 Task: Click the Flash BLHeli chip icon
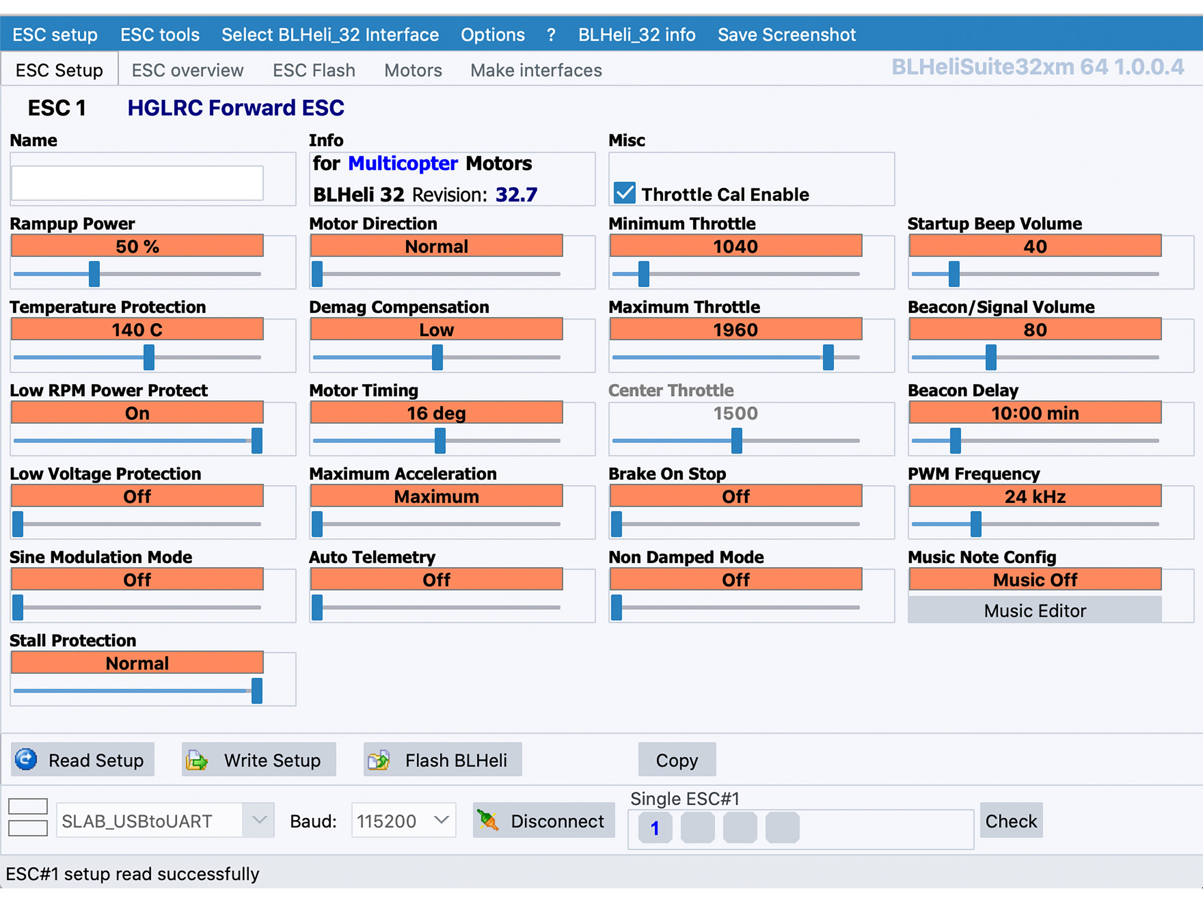tap(379, 760)
